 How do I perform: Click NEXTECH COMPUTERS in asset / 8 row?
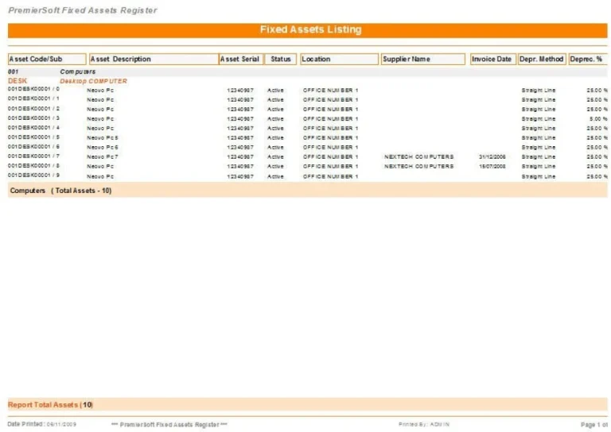point(419,167)
